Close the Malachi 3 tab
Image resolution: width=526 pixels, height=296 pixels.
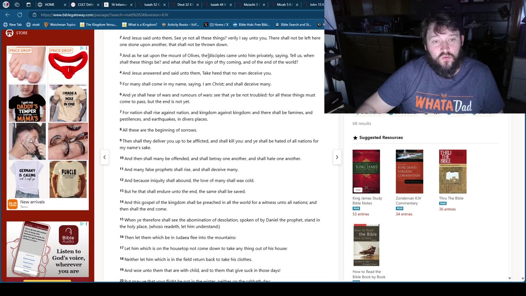pyautogui.click(x=264, y=5)
